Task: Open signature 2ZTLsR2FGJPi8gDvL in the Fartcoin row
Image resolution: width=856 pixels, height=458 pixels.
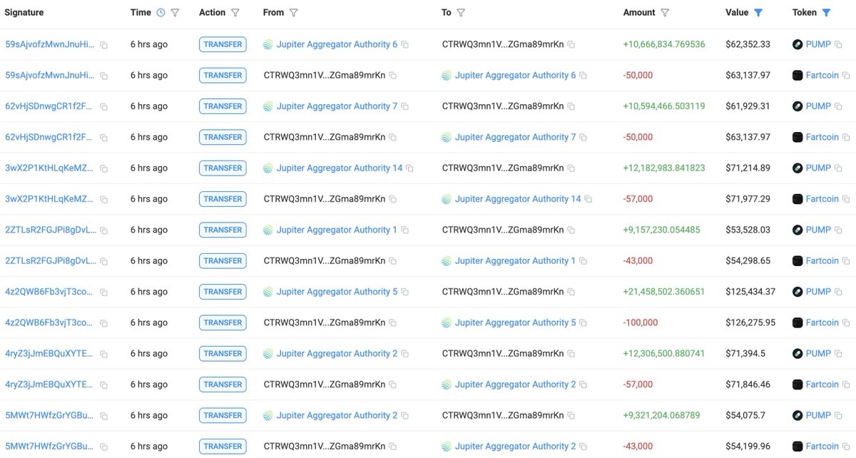Action: [49, 260]
